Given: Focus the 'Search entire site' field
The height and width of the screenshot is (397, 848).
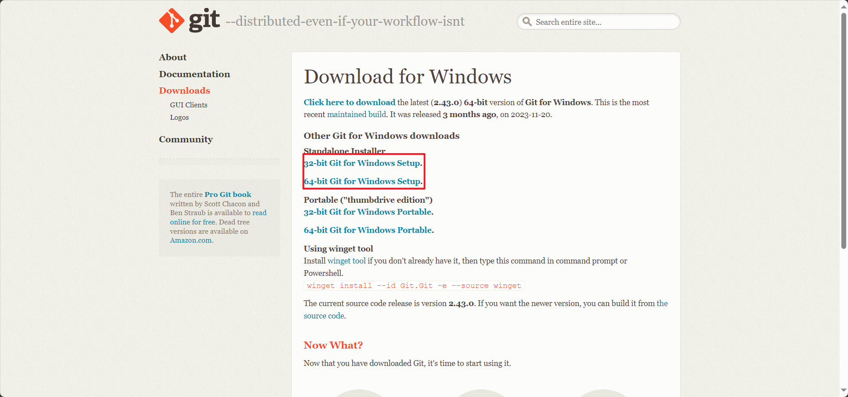Looking at the screenshot, I should pos(604,22).
